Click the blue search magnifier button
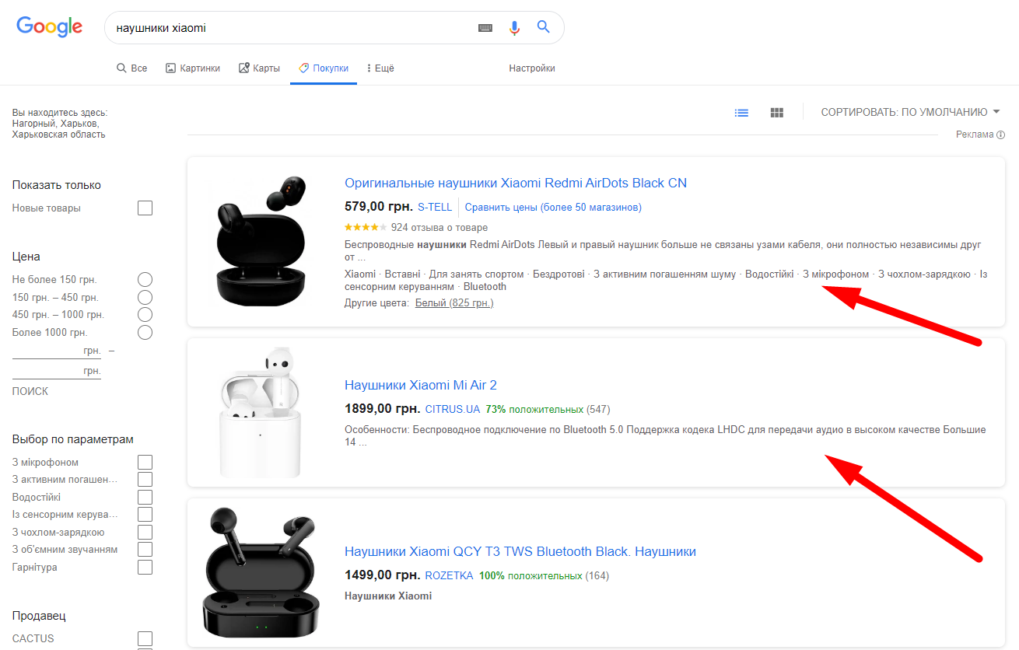 click(x=544, y=27)
